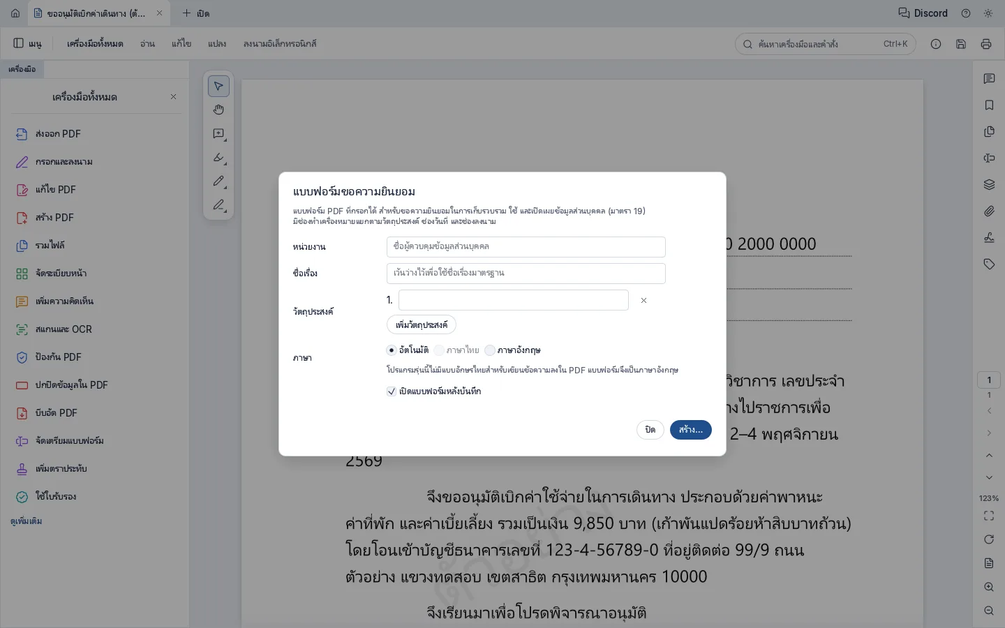Click the เพิ่มวัตถุประสงค์ button
The height and width of the screenshot is (628, 1005).
point(422,325)
